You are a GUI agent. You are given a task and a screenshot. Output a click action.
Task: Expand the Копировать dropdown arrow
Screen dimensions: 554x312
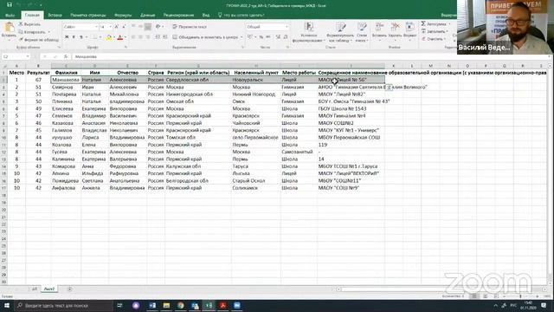point(49,32)
